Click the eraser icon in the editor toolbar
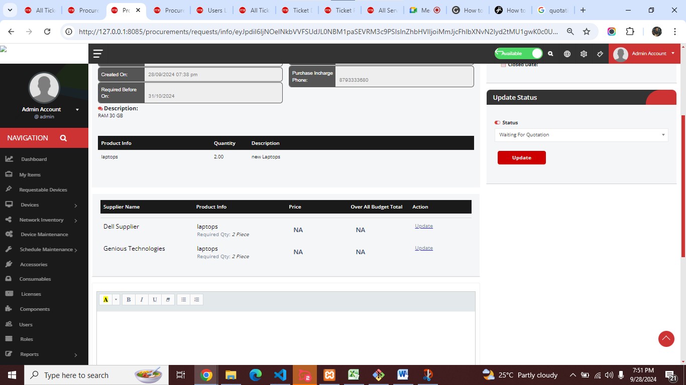Image resolution: width=686 pixels, height=385 pixels. click(168, 299)
